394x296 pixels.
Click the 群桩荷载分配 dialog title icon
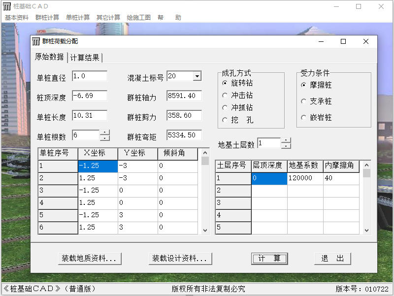click(x=36, y=42)
